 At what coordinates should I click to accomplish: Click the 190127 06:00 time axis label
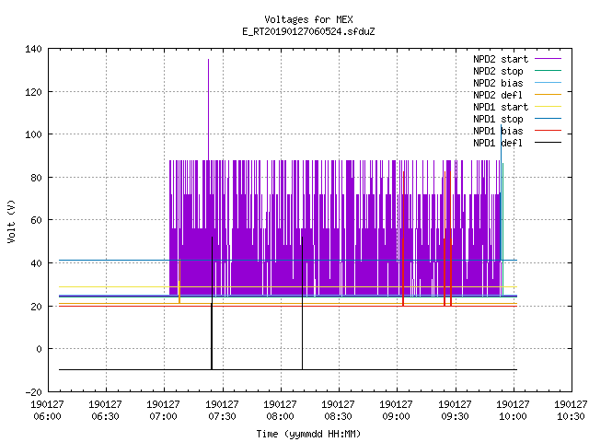coord(47,411)
